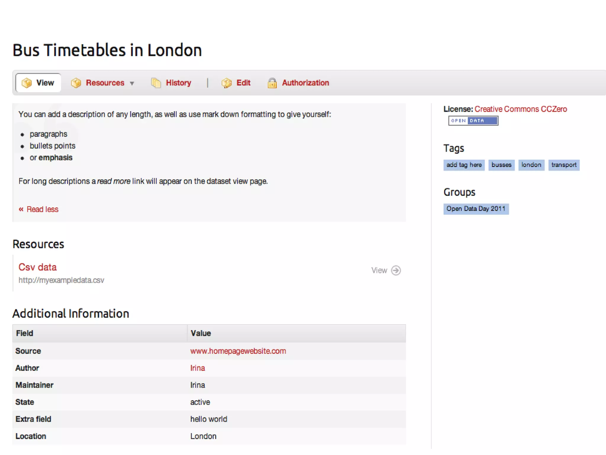Viewport: 606px width, 455px height.
Task: Switch to the History tab
Action: click(x=178, y=83)
